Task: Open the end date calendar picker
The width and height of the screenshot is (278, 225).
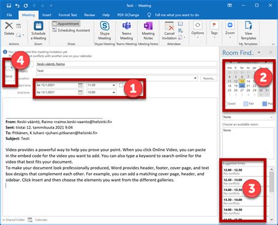Action: [80, 92]
